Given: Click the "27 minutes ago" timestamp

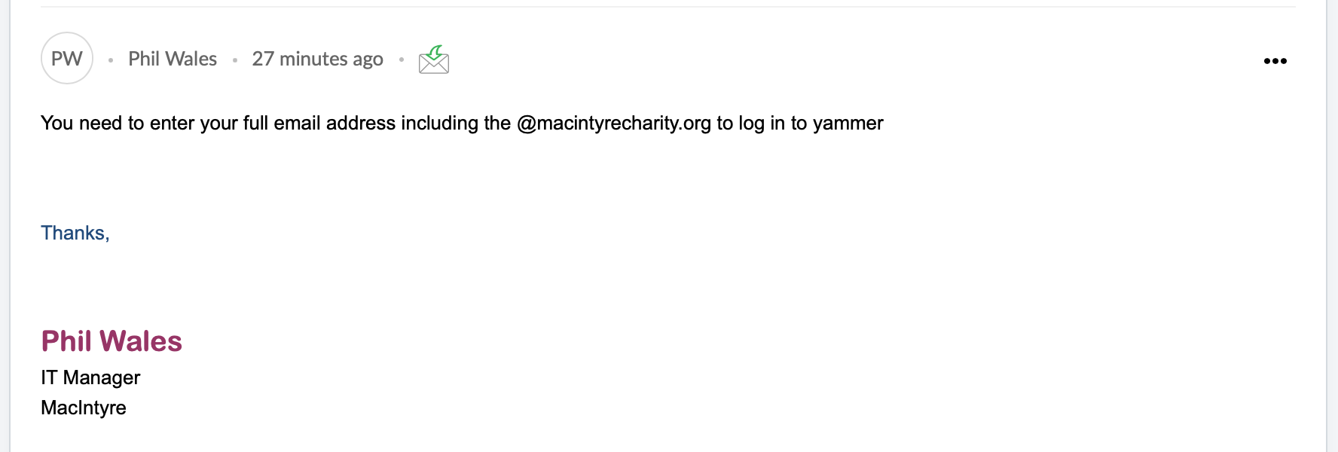Looking at the screenshot, I should pyautogui.click(x=317, y=59).
